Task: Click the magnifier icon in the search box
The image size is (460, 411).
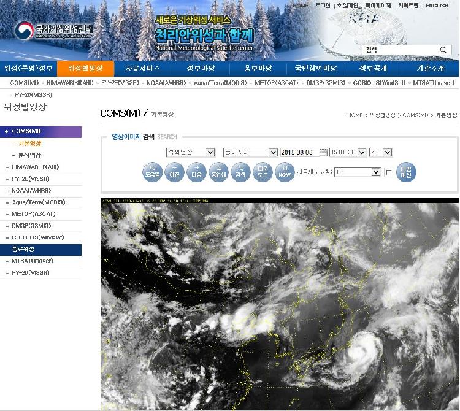Action: coord(443,50)
